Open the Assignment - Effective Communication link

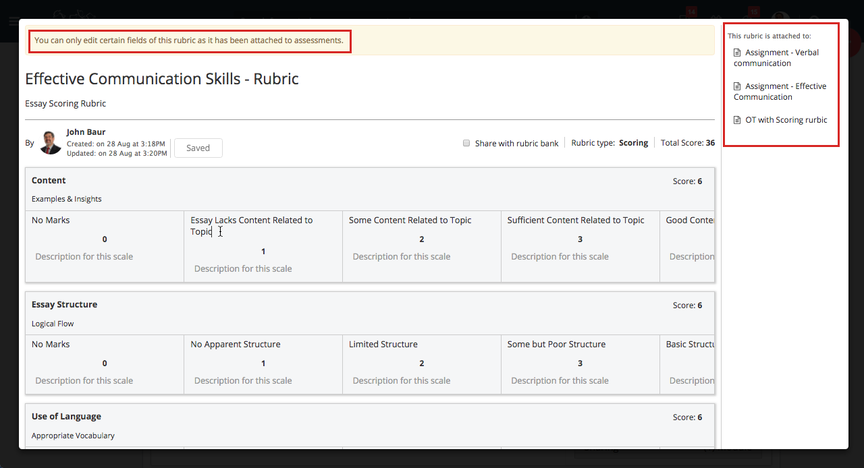(780, 92)
